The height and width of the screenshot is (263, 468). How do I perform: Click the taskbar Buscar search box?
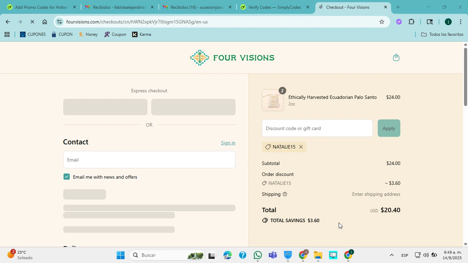(x=167, y=256)
